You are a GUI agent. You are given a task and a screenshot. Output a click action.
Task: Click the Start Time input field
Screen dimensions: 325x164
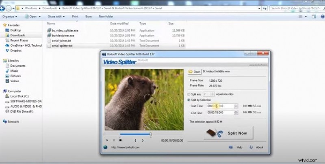pyautogui.click(x=221, y=106)
